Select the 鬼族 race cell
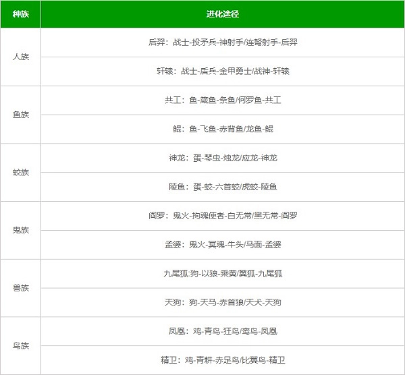405x375 pixels. [x=21, y=230]
